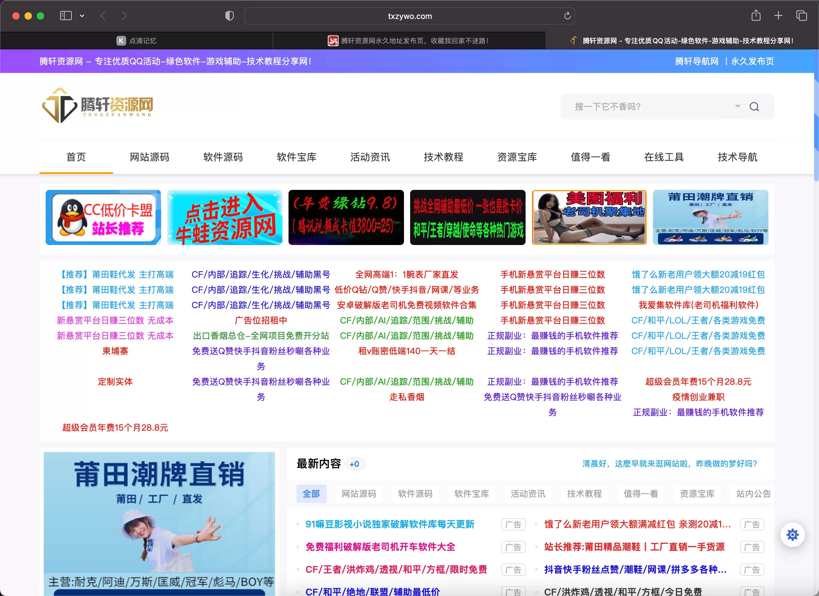Image resolution: width=819 pixels, height=596 pixels.
Task: Switch to 腾轩资源网永久地址发布页 tab
Action: 409,41
